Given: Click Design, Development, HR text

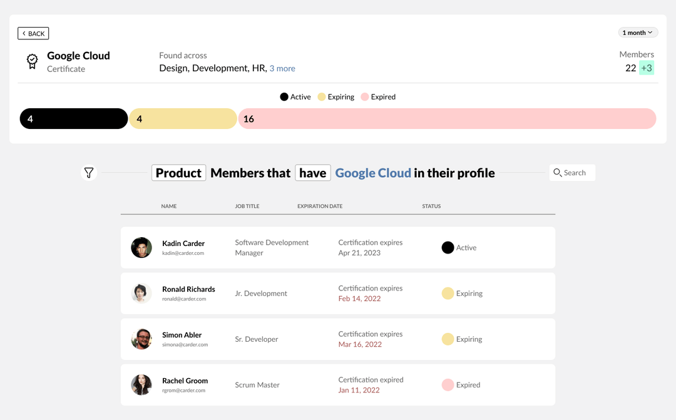Looking at the screenshot, I should point(213,68).
